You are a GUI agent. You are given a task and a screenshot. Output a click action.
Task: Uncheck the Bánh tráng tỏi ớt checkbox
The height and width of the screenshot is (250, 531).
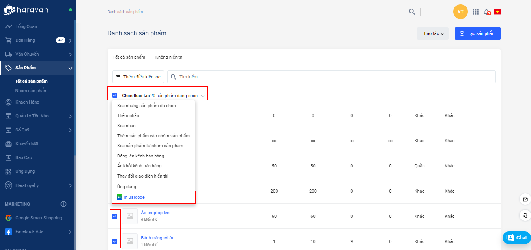coord(115,241)
